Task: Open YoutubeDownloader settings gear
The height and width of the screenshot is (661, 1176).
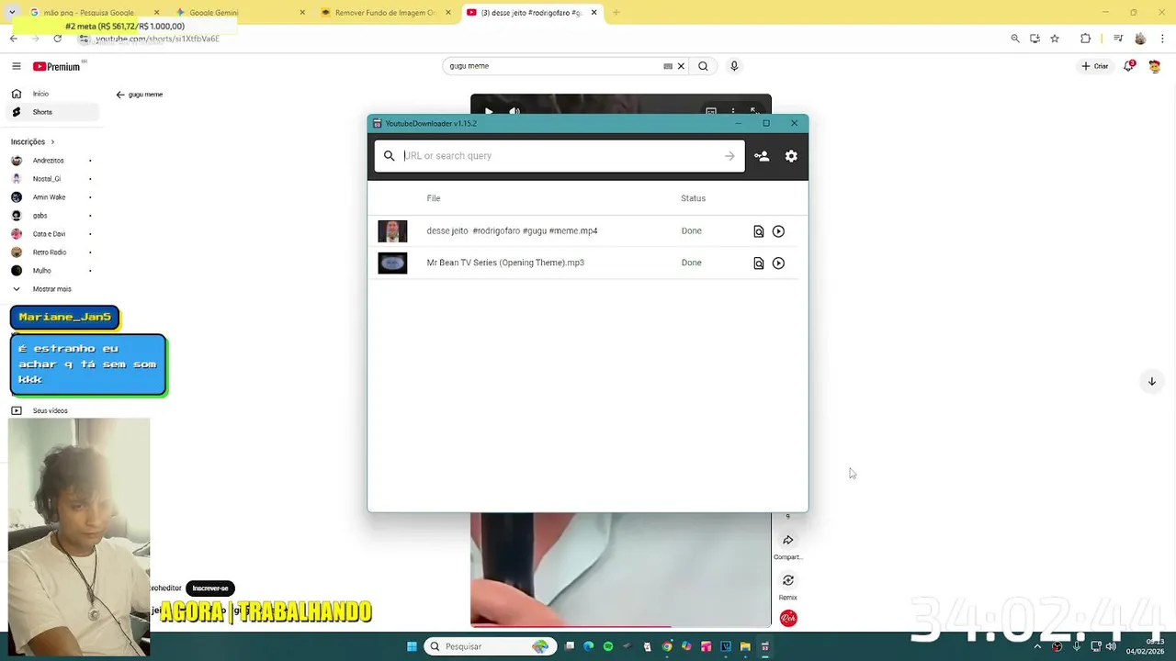Action: click(791, 156)
